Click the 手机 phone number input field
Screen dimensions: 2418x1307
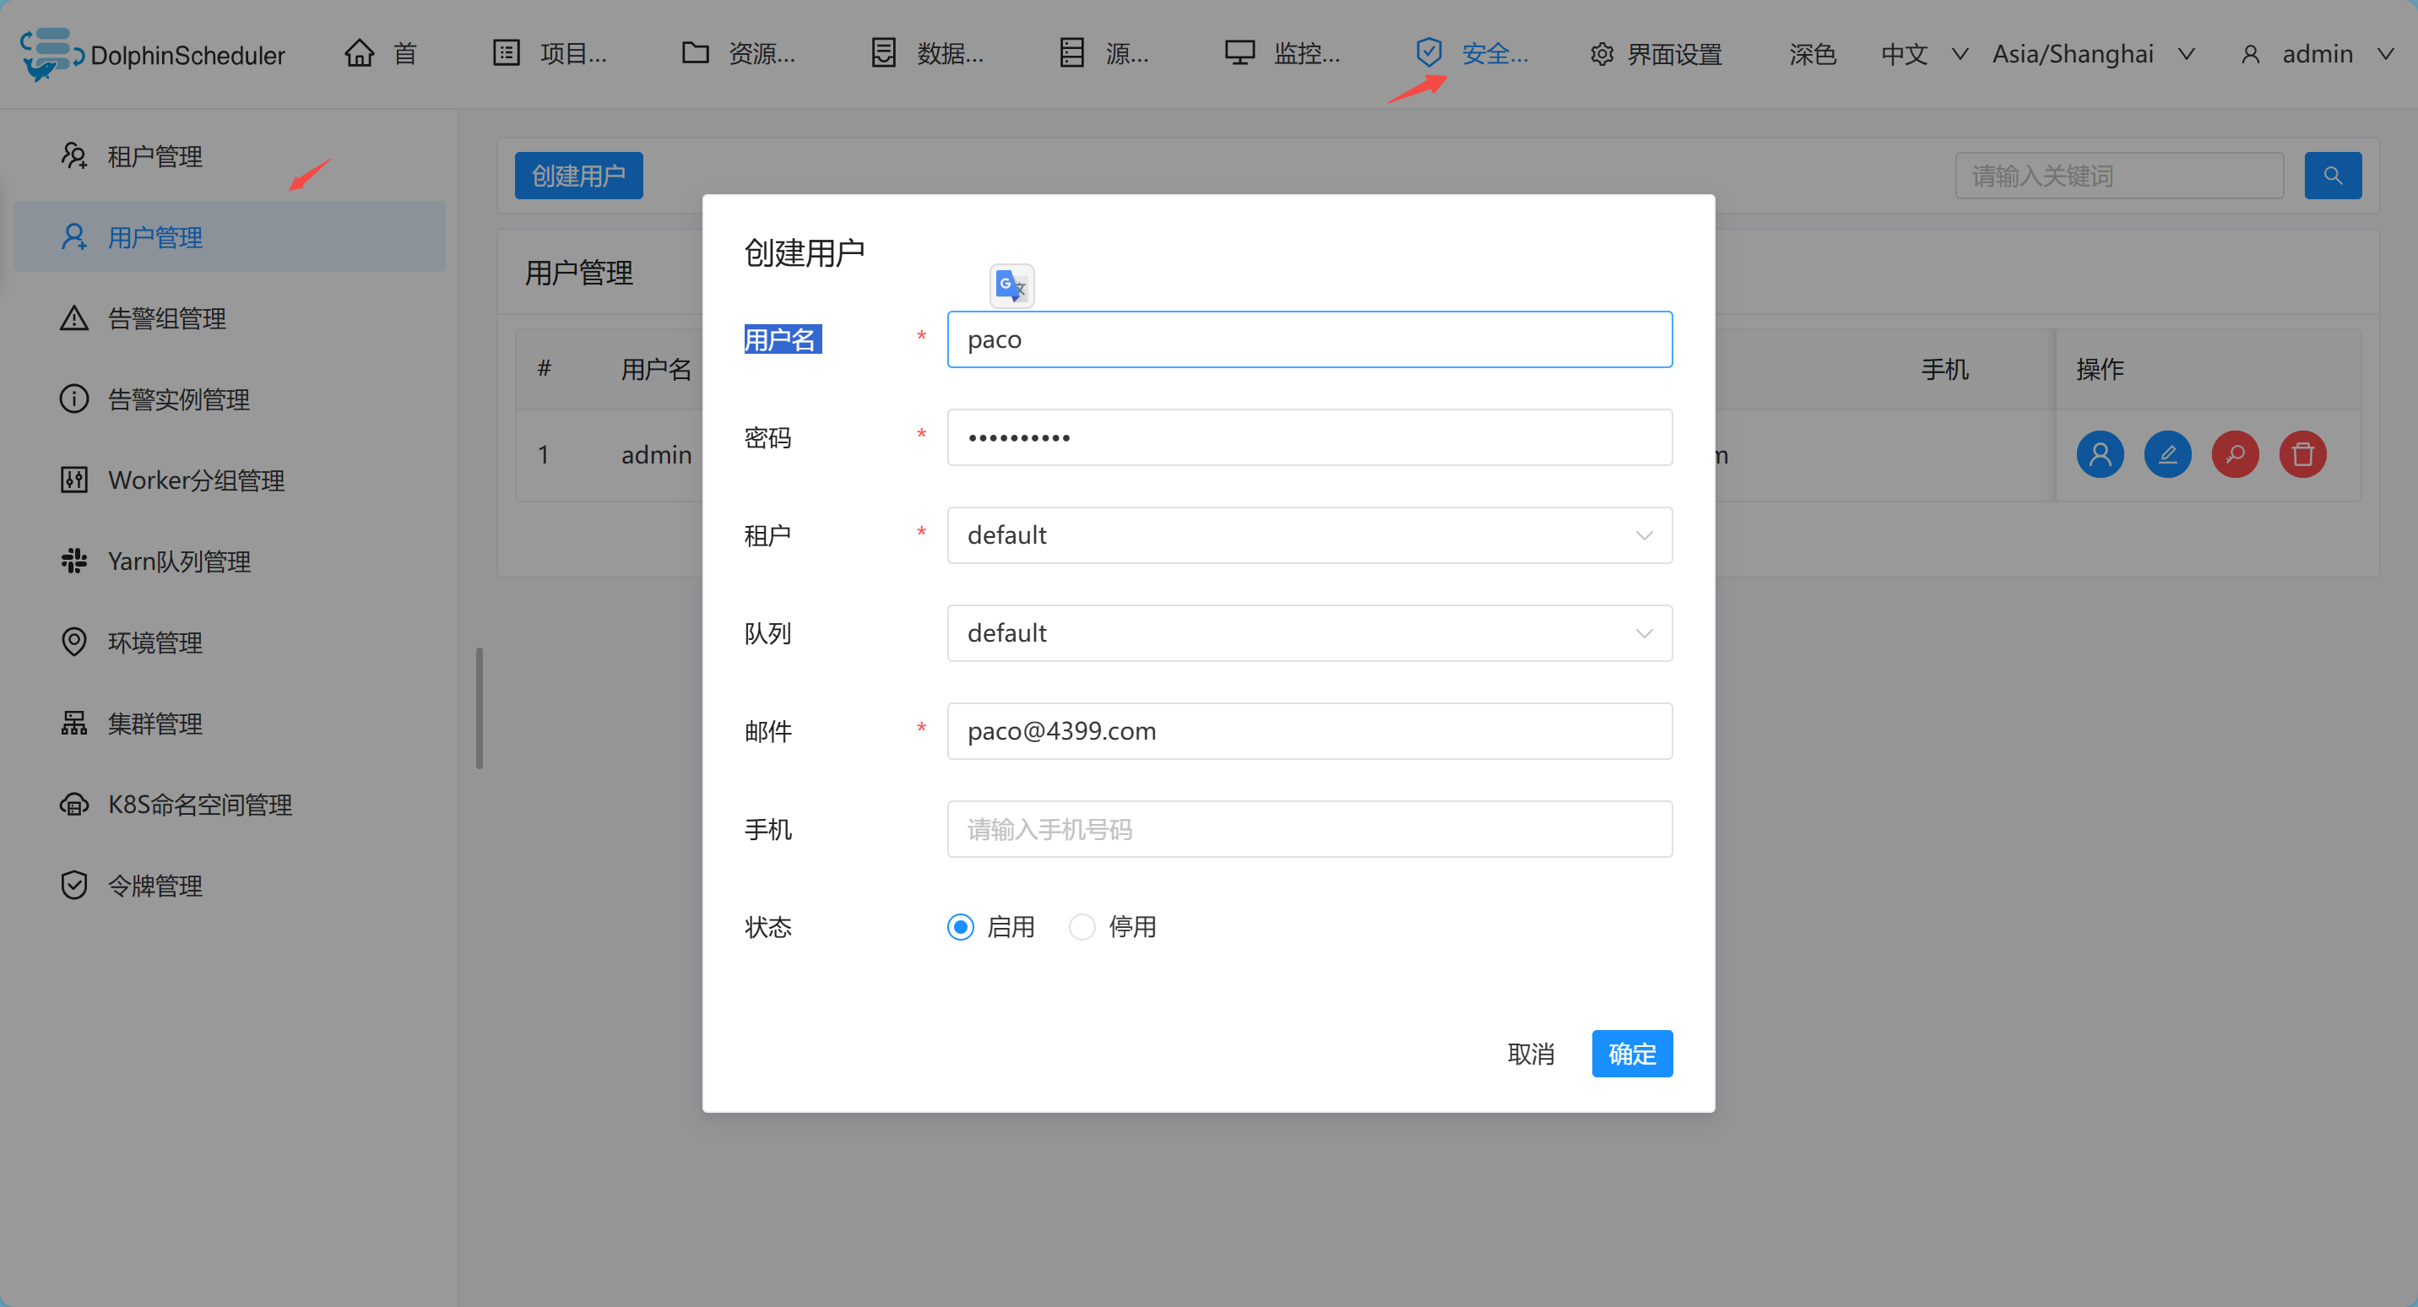click(1309, 829)
